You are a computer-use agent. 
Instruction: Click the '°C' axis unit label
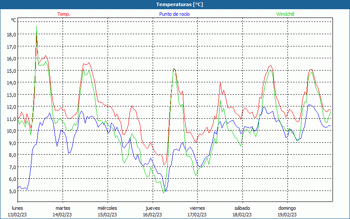(14, 20)
